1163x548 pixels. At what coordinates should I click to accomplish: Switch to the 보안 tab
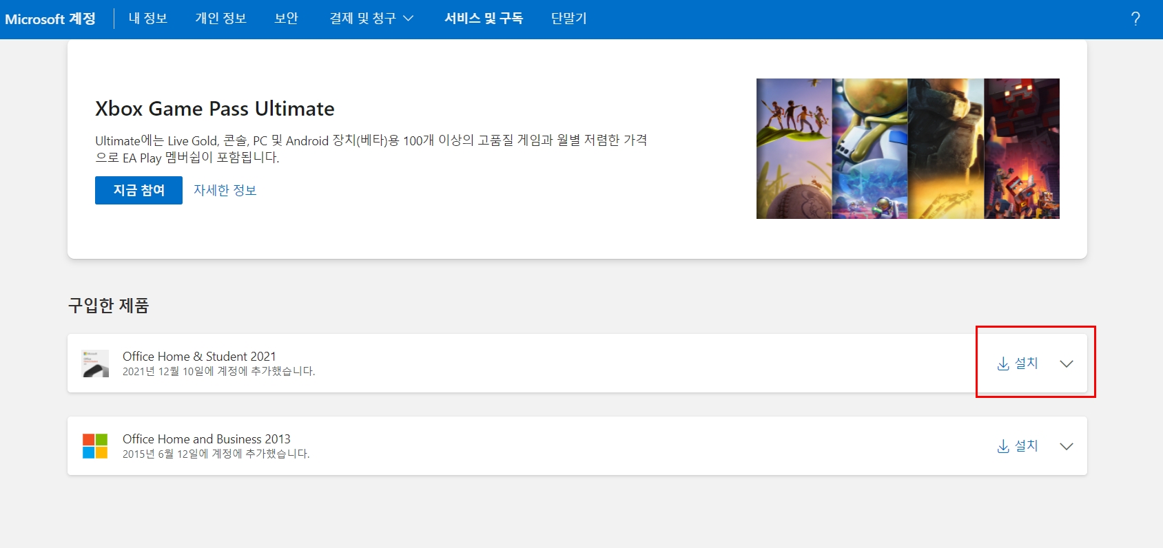pos(286,19)
